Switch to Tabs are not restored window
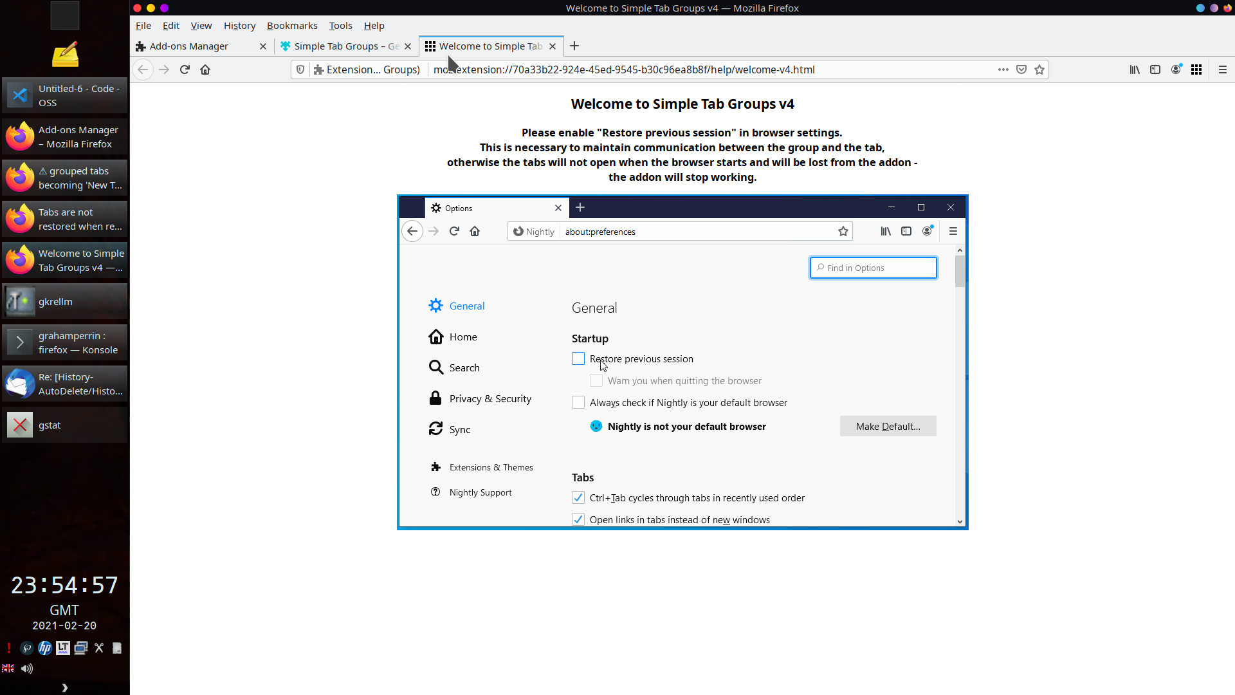 [x=64, y=219]
